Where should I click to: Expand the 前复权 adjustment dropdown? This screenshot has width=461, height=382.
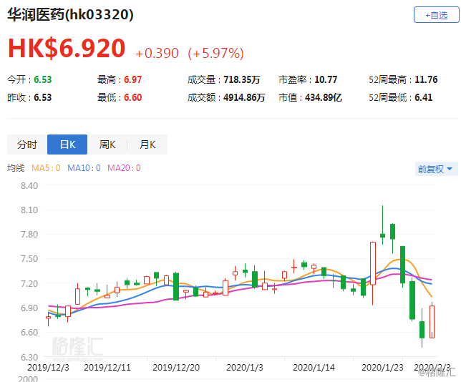(435, 169)
